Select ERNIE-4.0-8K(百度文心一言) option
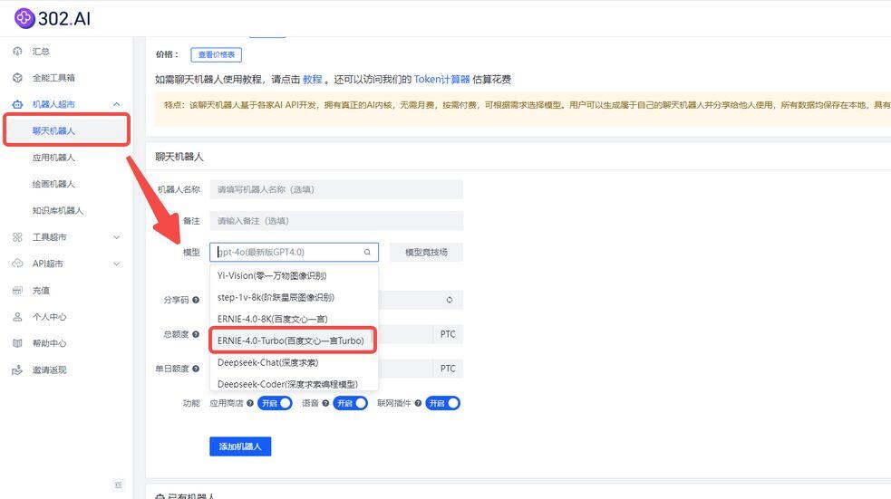The height and width of the screenshot is (499, 891). click(294, 319)
